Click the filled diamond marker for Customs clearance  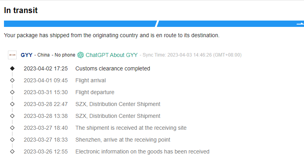[x=12, y=68]
